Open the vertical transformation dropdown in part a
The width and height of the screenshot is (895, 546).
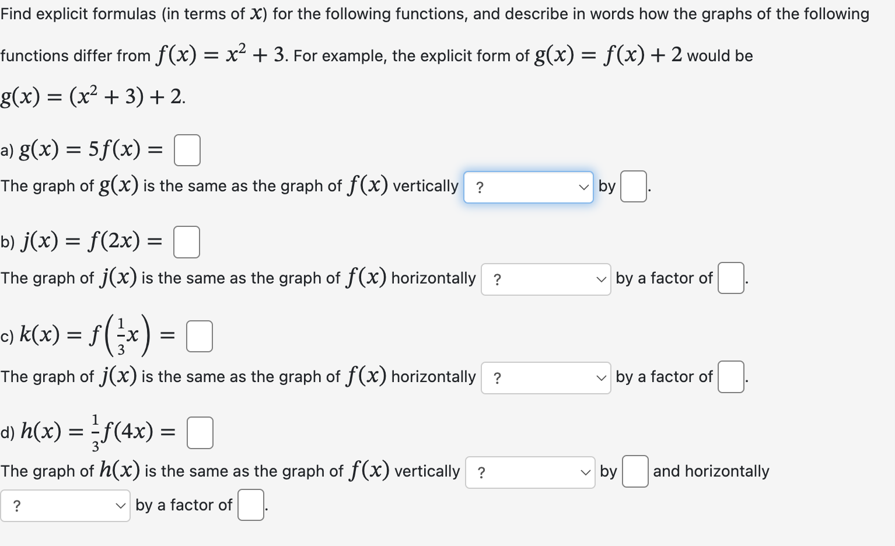pos(528,187)
